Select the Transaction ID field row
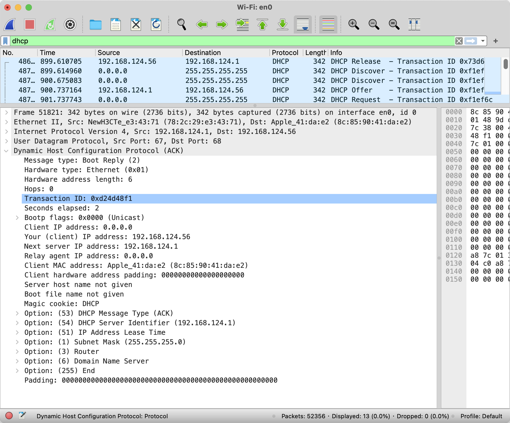The width and height of the screenshot is (510, 423). tap(229, 198)
